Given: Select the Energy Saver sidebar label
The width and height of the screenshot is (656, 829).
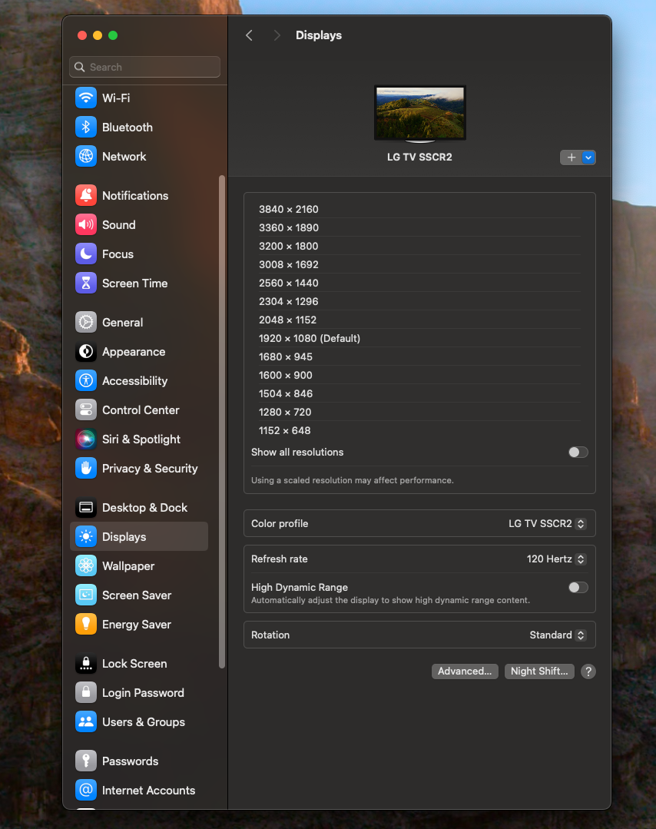Looking at the screenshot, I should pos(137,625).
